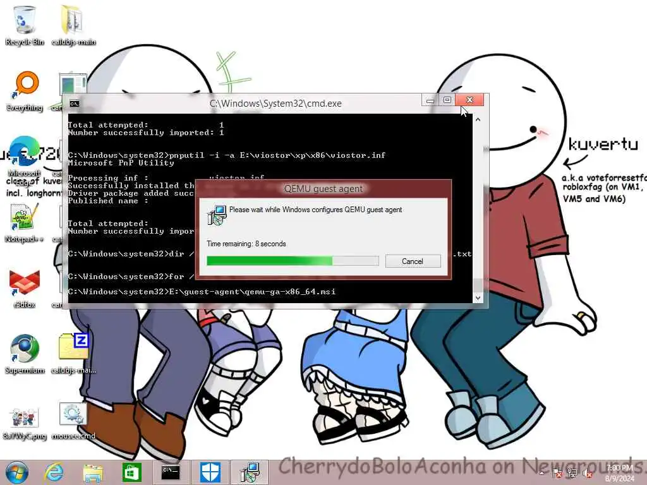
Task: Click the cmd window scroll-up arrow
Action: [478, 119]
